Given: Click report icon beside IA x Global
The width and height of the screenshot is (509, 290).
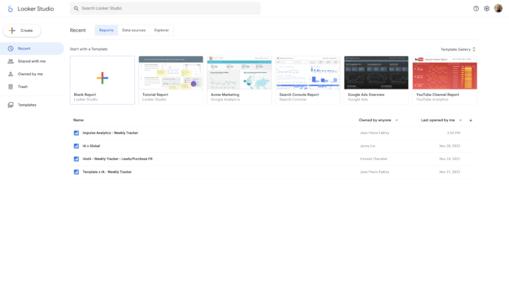Looking at the screenshot, I should (x=76, y=146).
